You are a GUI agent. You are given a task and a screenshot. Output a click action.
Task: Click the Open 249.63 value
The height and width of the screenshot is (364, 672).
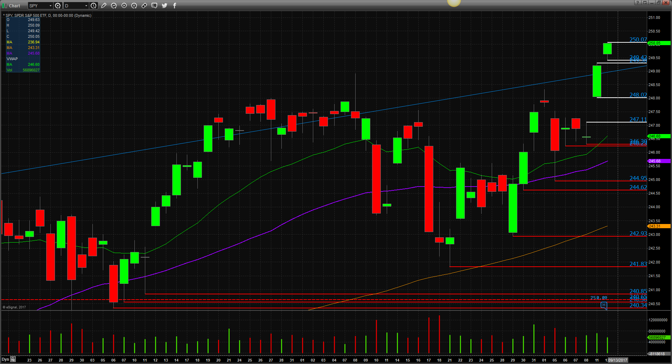click(x=34, y=20)
